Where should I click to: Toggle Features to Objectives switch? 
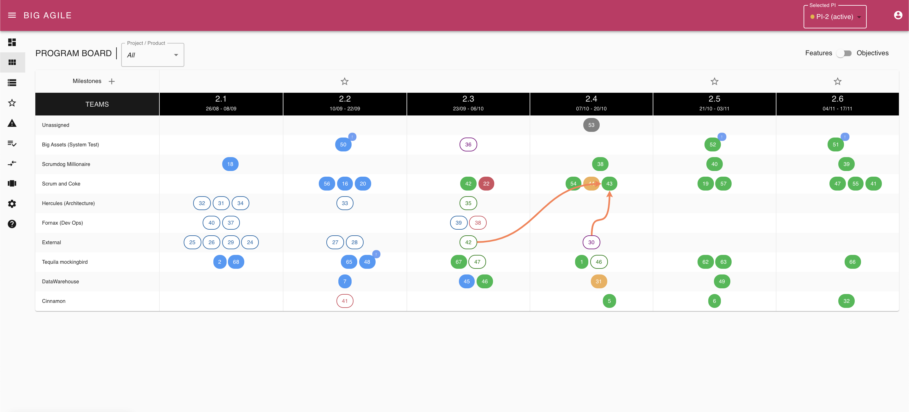[x=844, y=53]
